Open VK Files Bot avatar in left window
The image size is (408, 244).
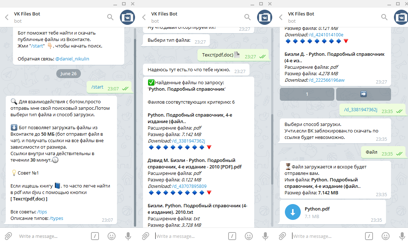(x=127, y=17)
